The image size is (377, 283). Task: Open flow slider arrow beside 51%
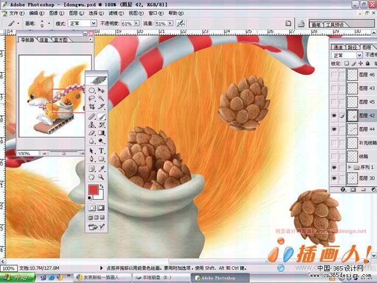tap(170, 23)
